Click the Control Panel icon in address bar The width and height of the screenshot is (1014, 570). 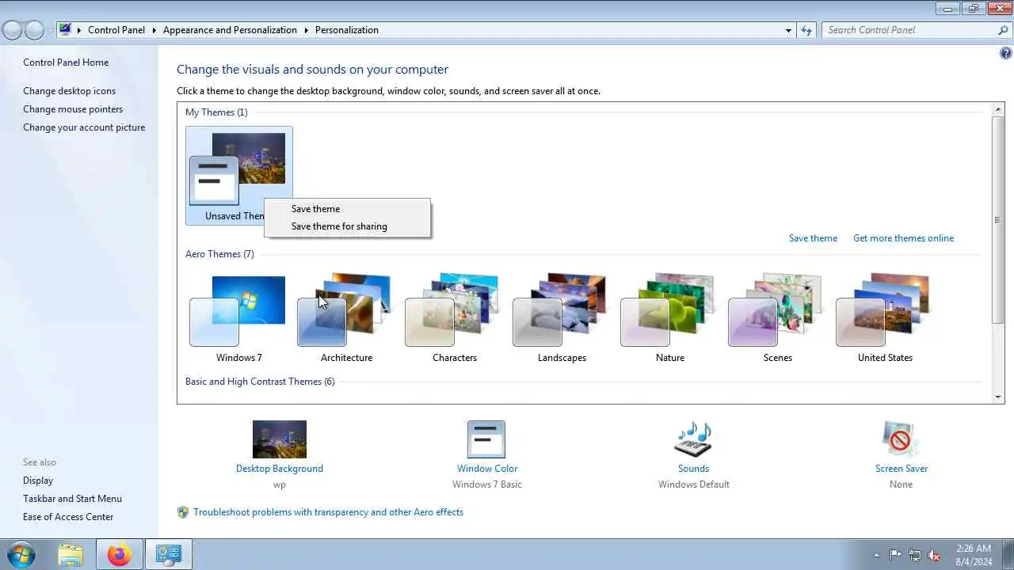pyautogui.click(x=65, y=30)
